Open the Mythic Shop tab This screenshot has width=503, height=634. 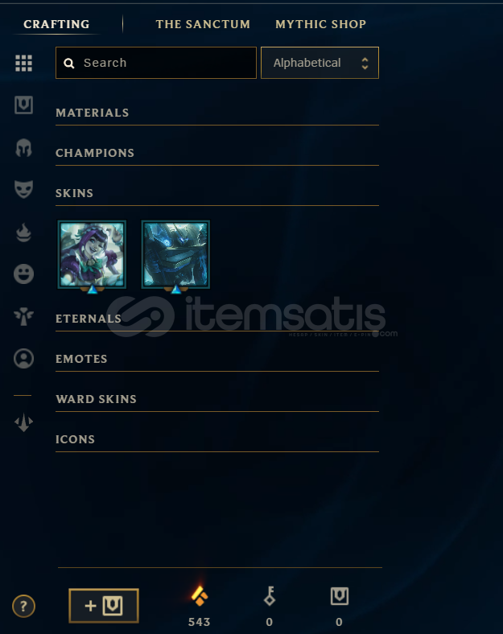tap(320, 24)
